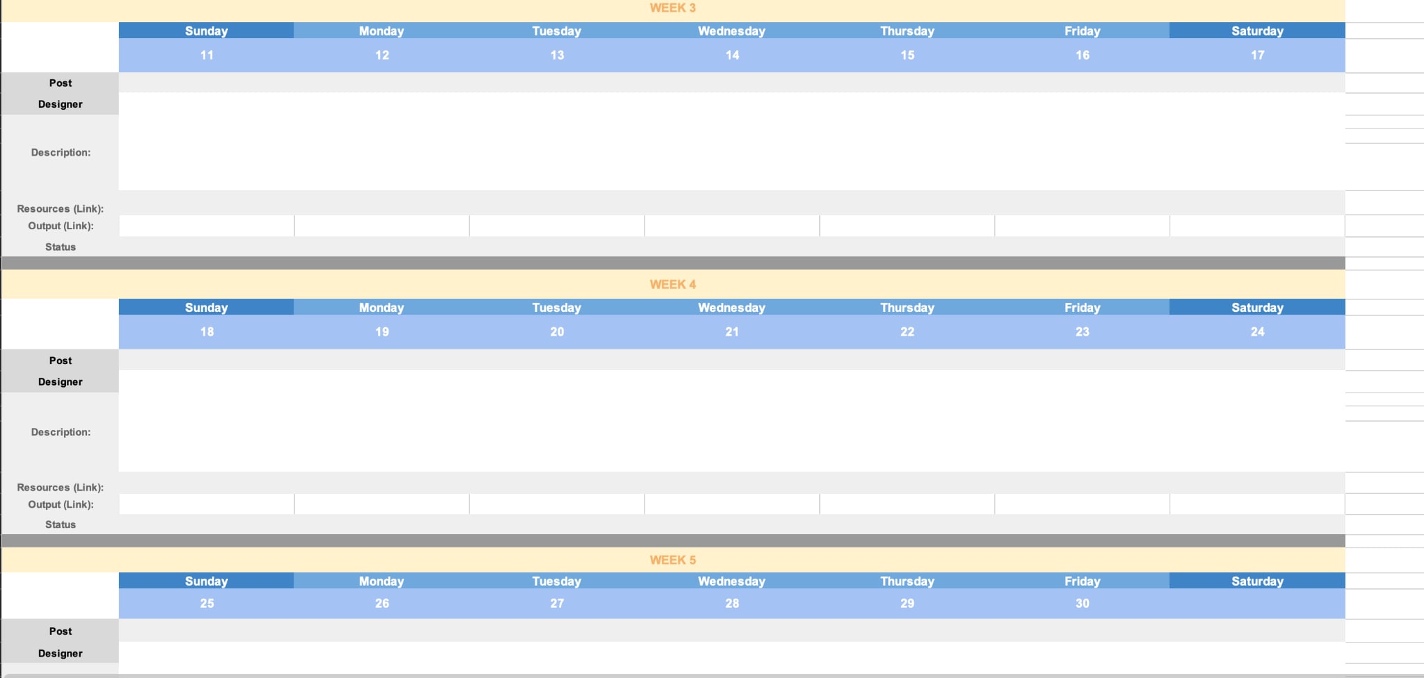Click Week 5 Wednesday column header
This screenshot has height=678, width=1424.
tap(732, 581)
